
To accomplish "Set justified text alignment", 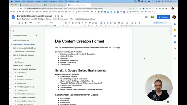I will coord(110,23).
